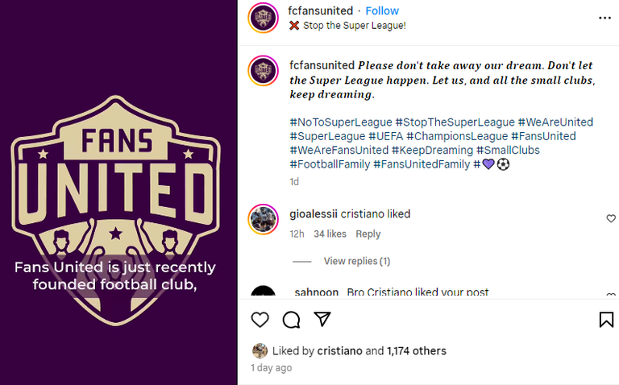This screenshot has width=619, height=385.
Task: Open the sahnoon commenter username
Action: pyautogui.click(x=316, y=293)
